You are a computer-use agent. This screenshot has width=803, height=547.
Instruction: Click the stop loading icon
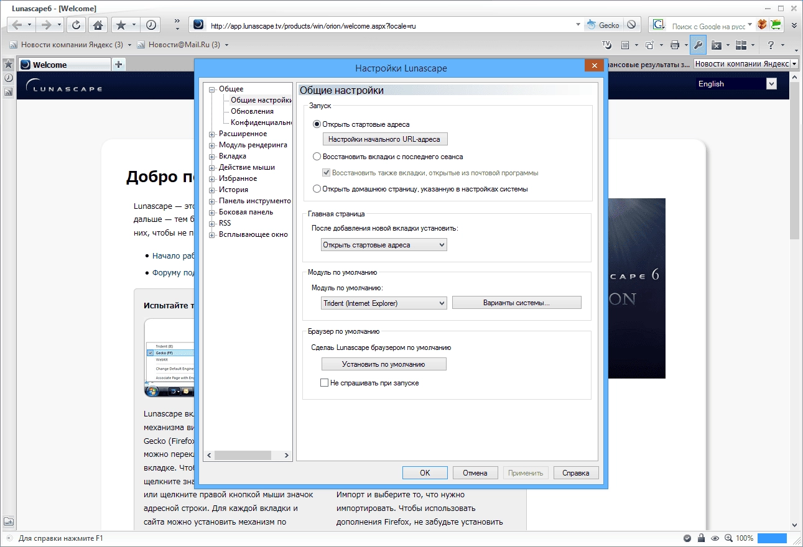(x=631, y=25)
